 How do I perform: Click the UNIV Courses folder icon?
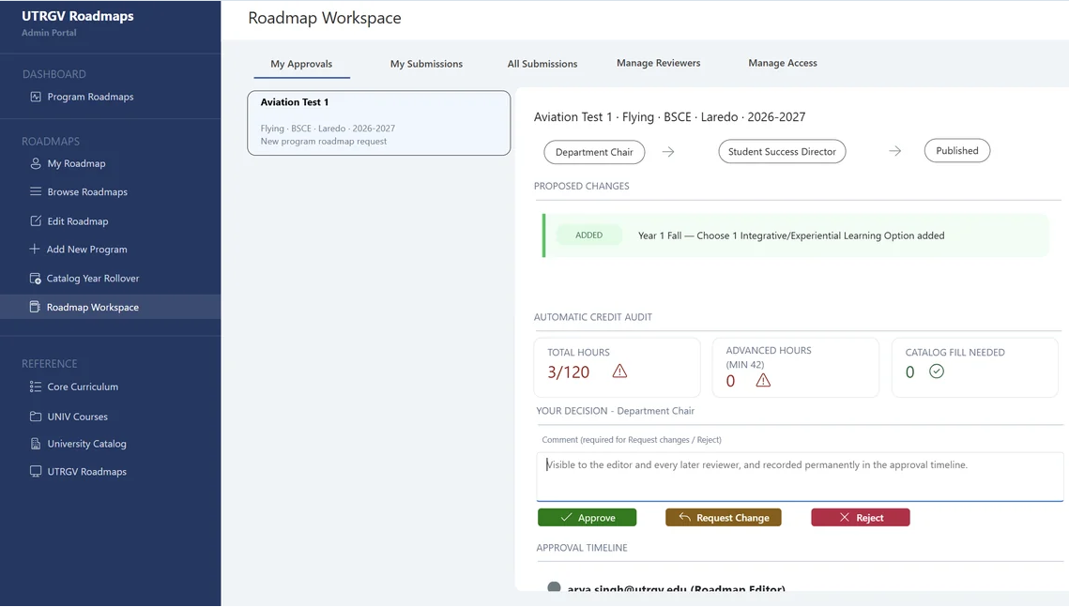click(36, 417)
